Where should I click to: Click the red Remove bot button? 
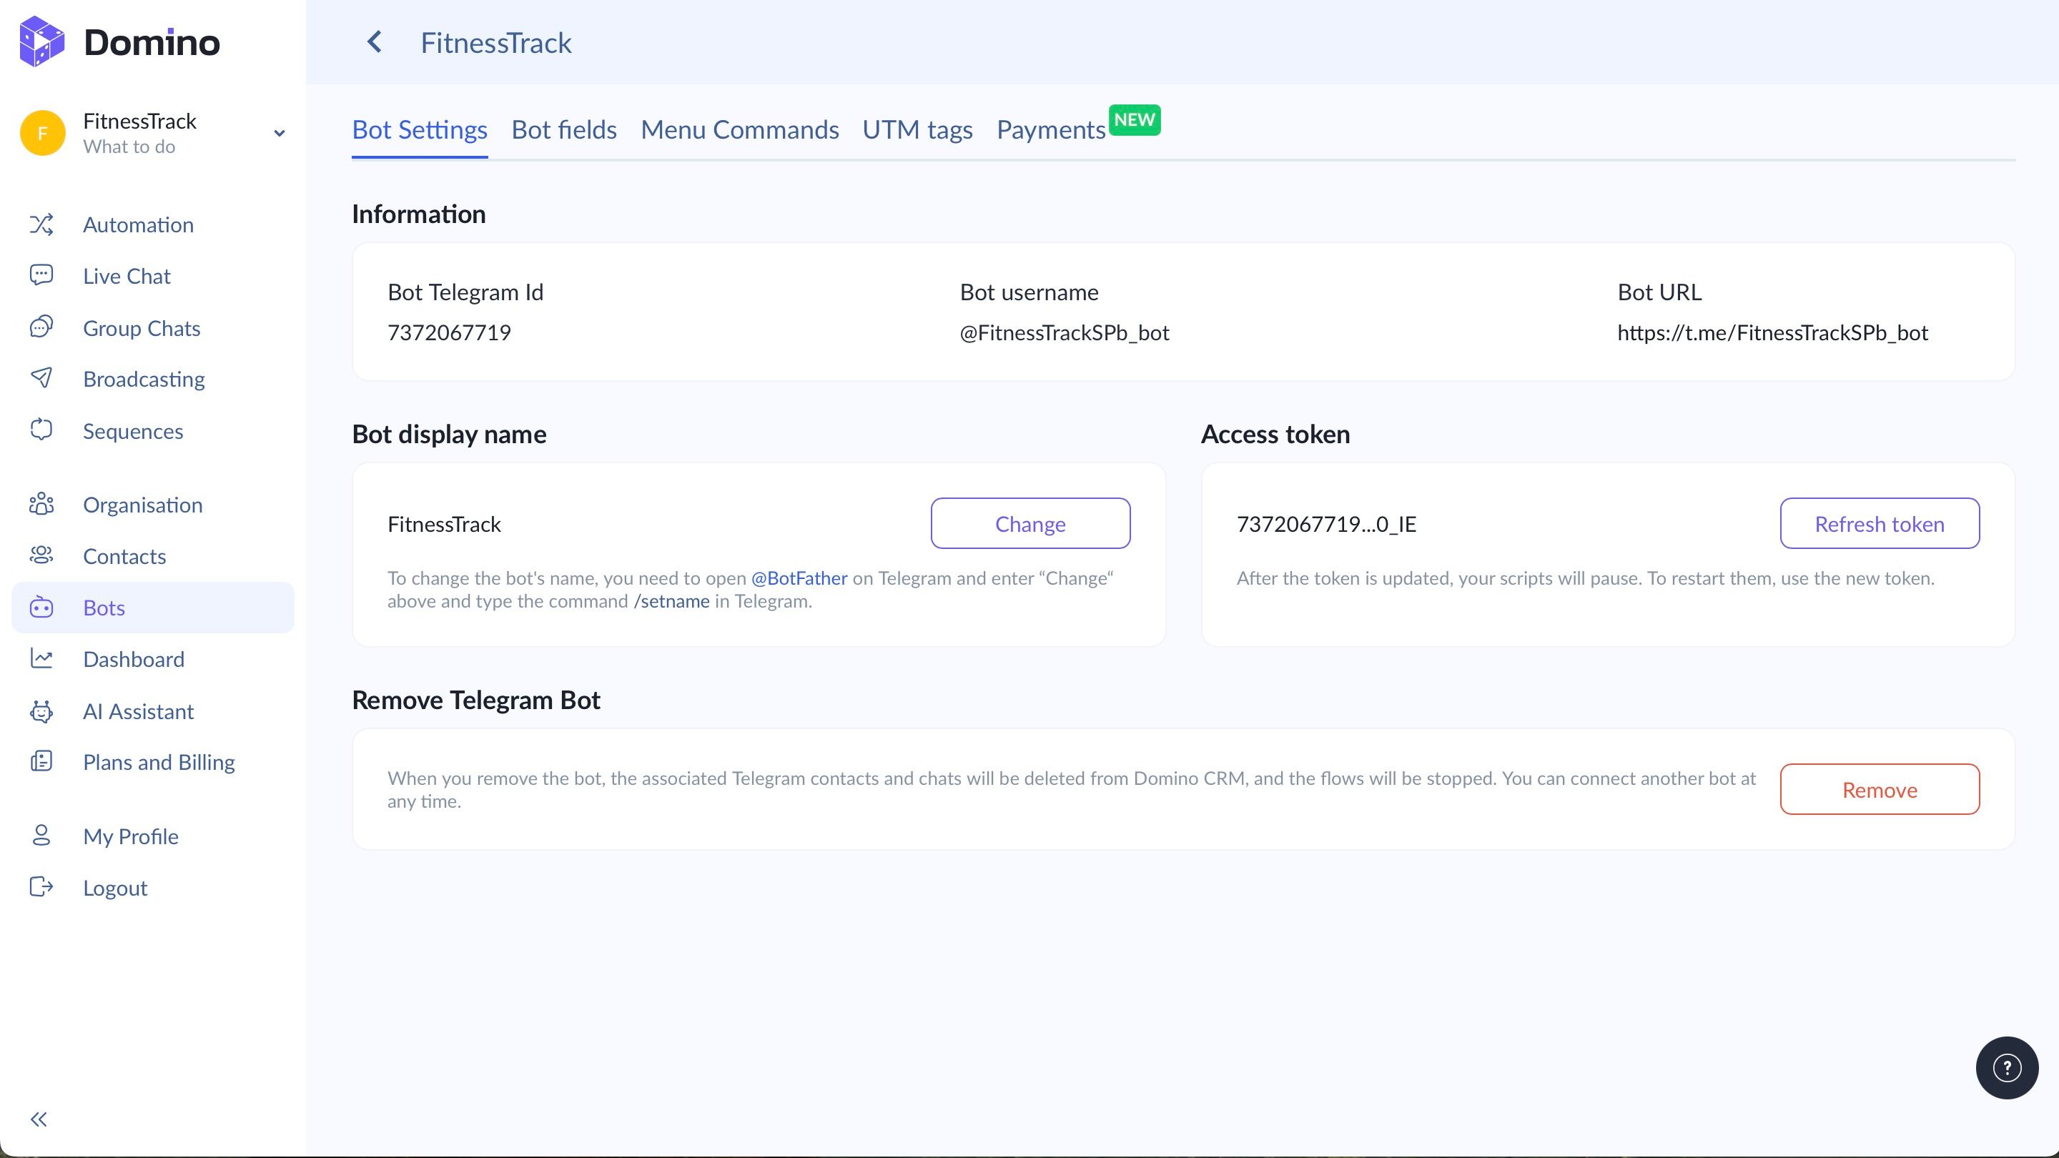click(x=1878, y=791)
